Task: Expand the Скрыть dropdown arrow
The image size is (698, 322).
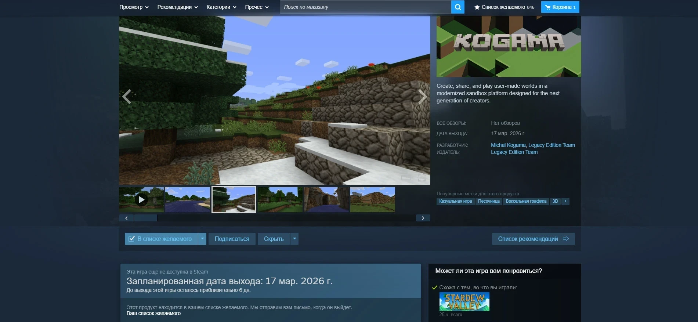Action: click(x=294, y=239)
